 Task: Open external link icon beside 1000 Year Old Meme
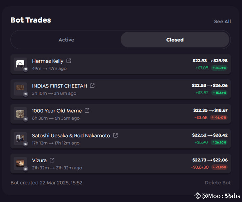87,111
